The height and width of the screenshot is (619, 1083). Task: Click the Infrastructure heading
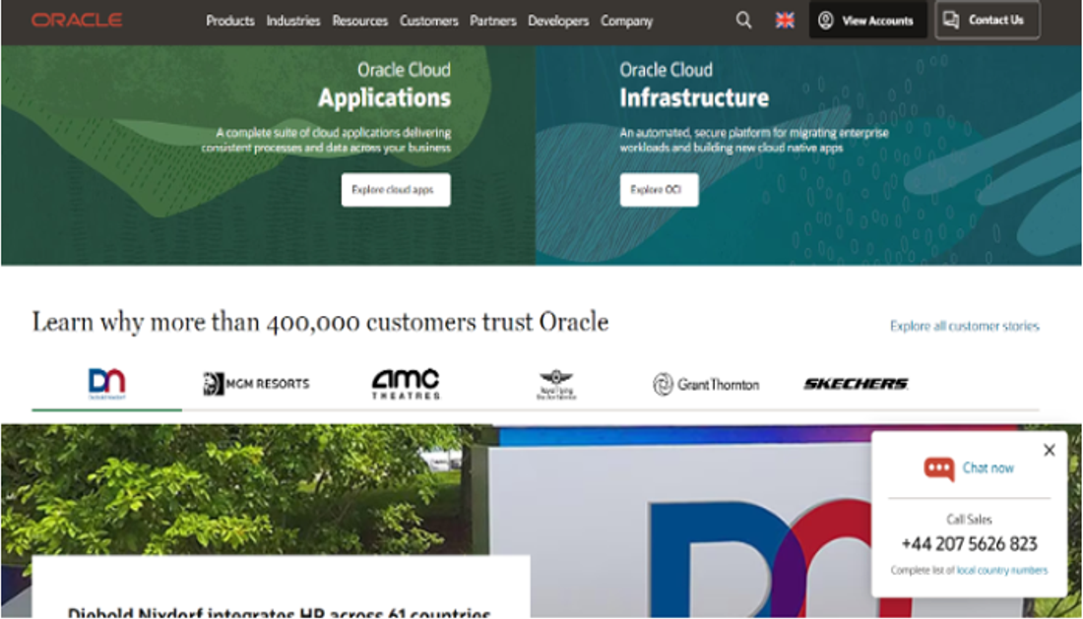[x=694, y=98]
